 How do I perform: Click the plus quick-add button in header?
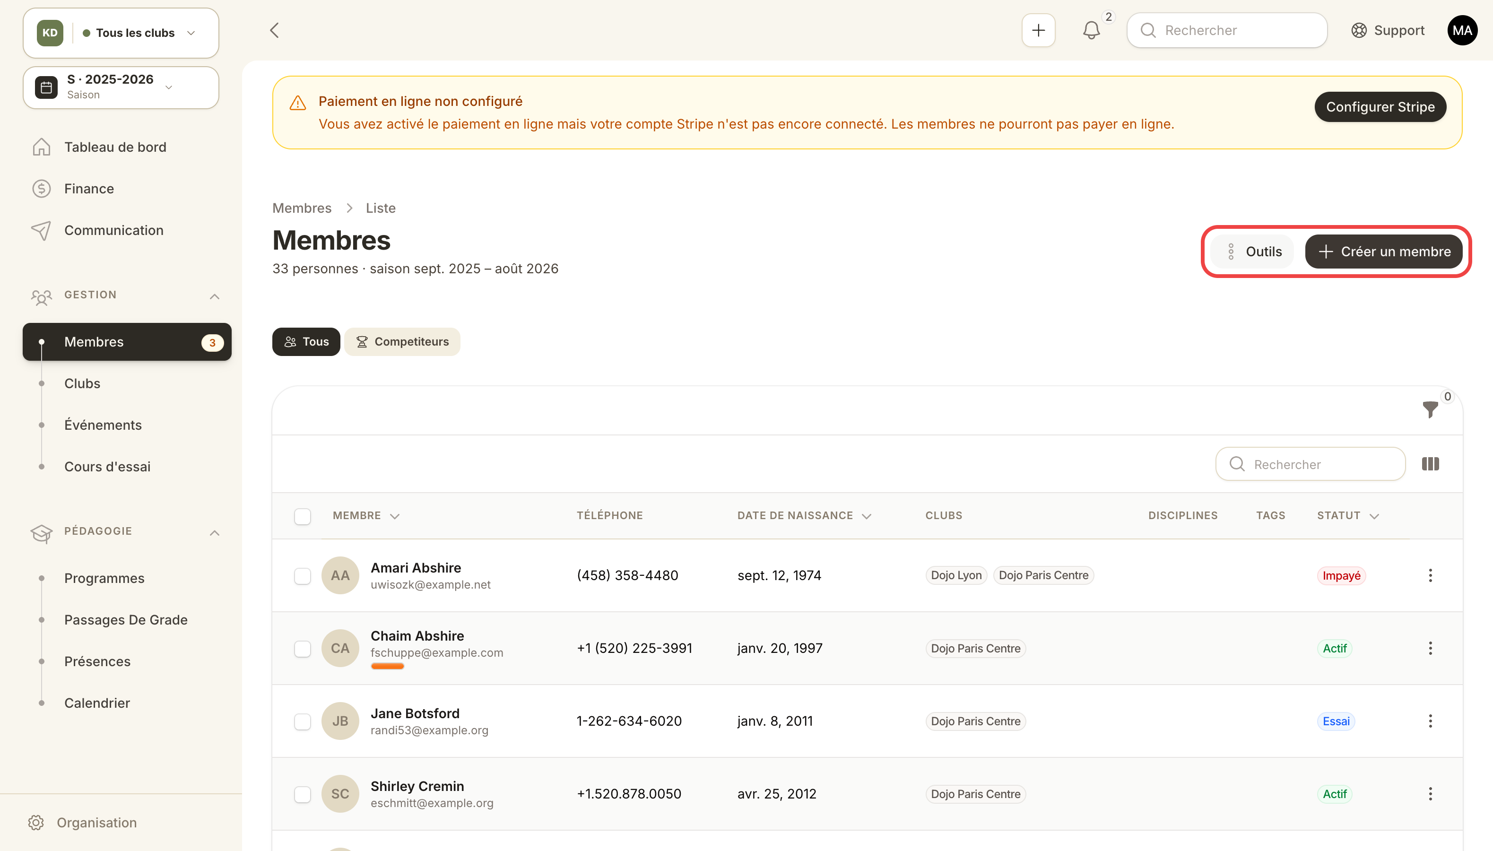1038,30
